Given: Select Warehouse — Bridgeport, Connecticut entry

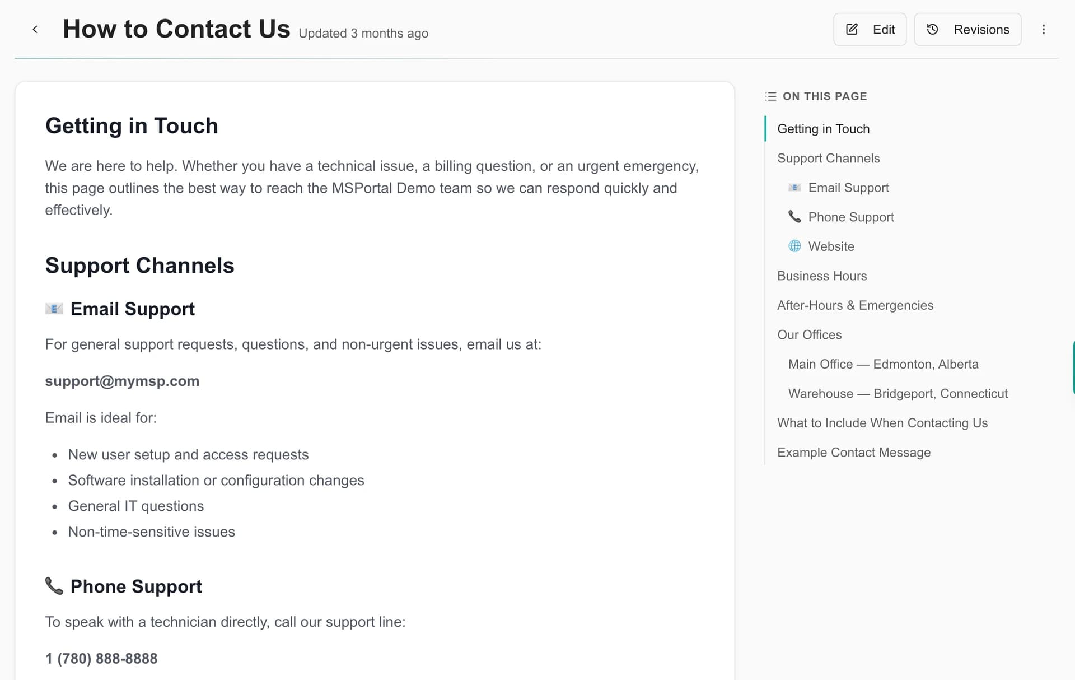Looking at the screenshot, I should 898,393.
